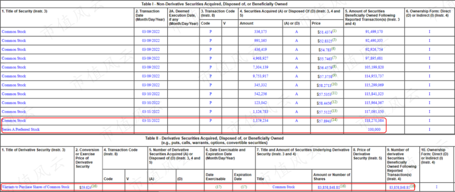Click beneficially owned value 115,299,069
Viewport: 455px width, 192px height.
[374, 85]
